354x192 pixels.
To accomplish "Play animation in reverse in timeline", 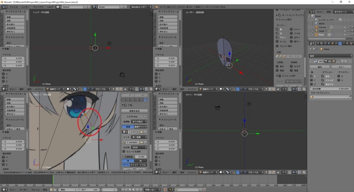I will tap(130, 190).
